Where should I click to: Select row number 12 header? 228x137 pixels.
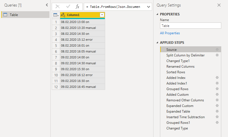point(56,87)
